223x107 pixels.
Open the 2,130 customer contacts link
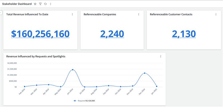coord(184,34)
